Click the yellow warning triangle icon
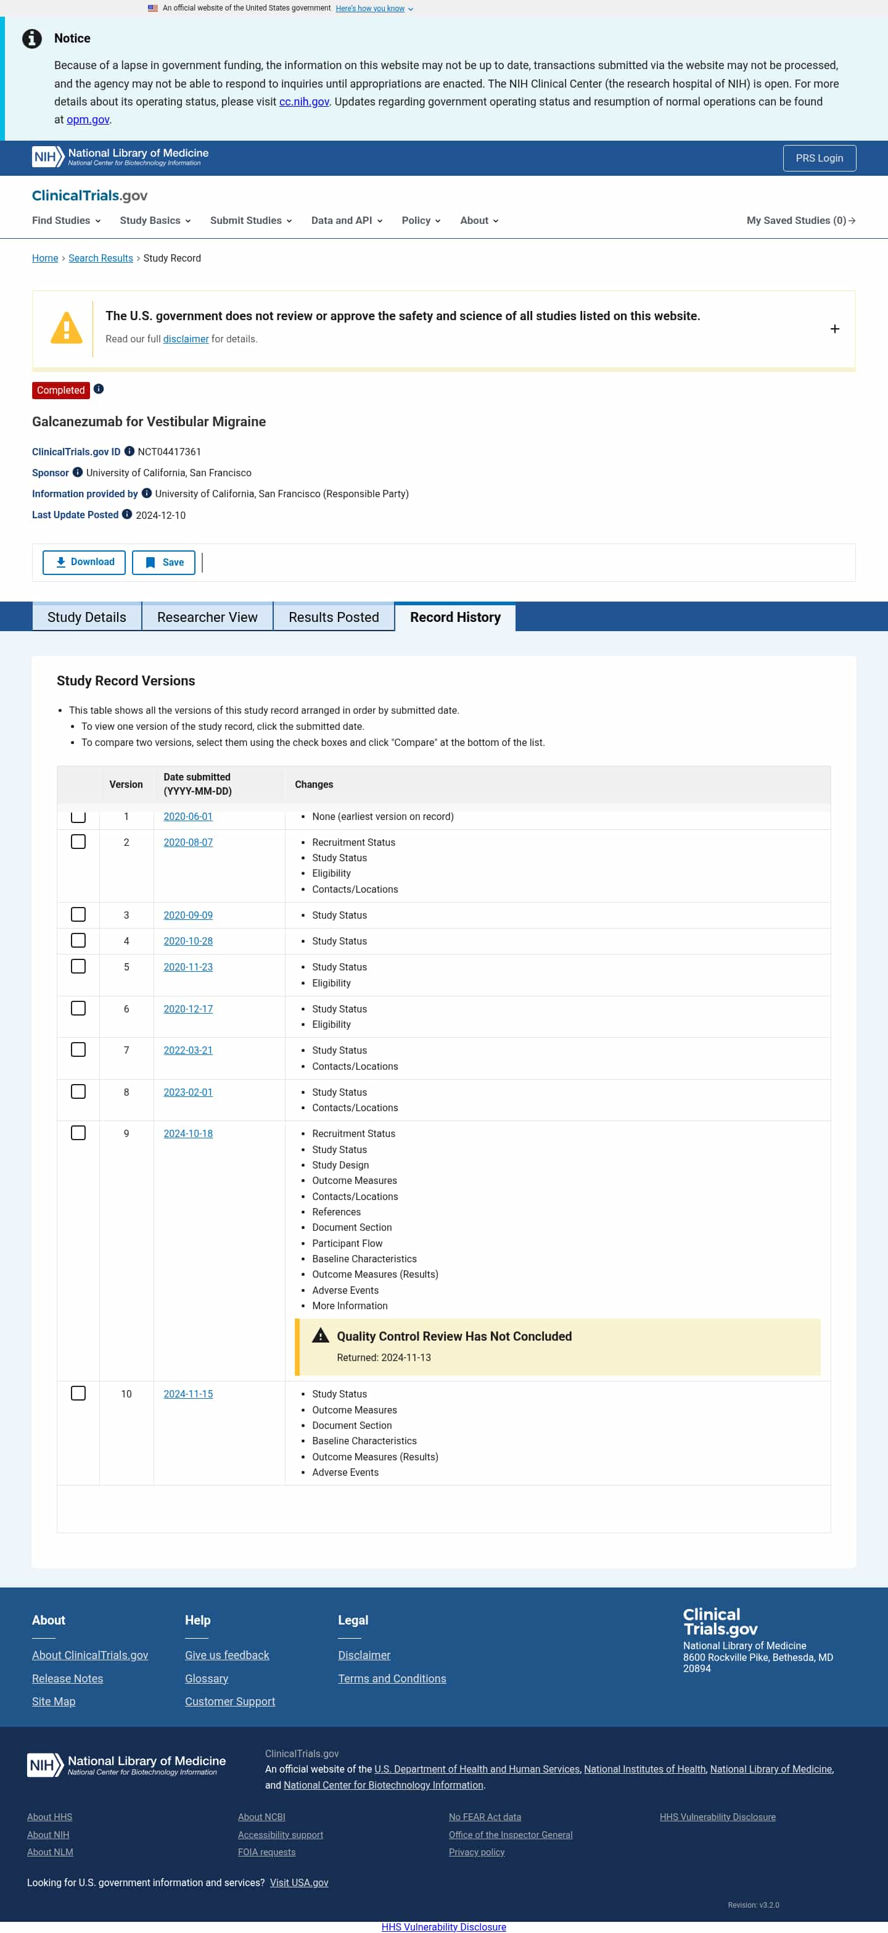Screen dimensions: 888x1933 (x=66, y=328)
